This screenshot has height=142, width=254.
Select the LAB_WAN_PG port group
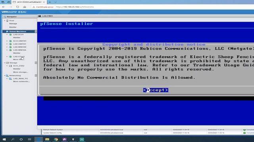[20, 78]
